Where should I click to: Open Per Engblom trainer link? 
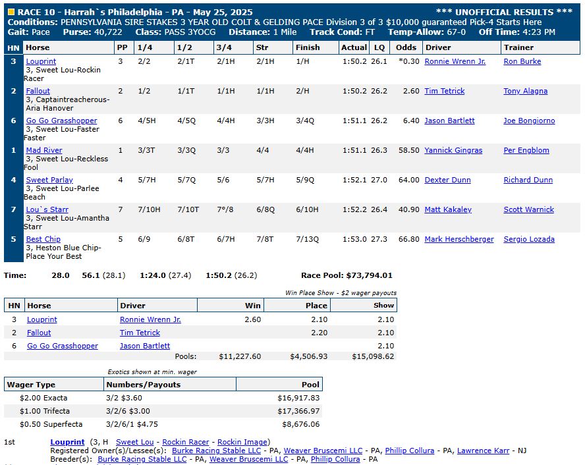point(526,150)
